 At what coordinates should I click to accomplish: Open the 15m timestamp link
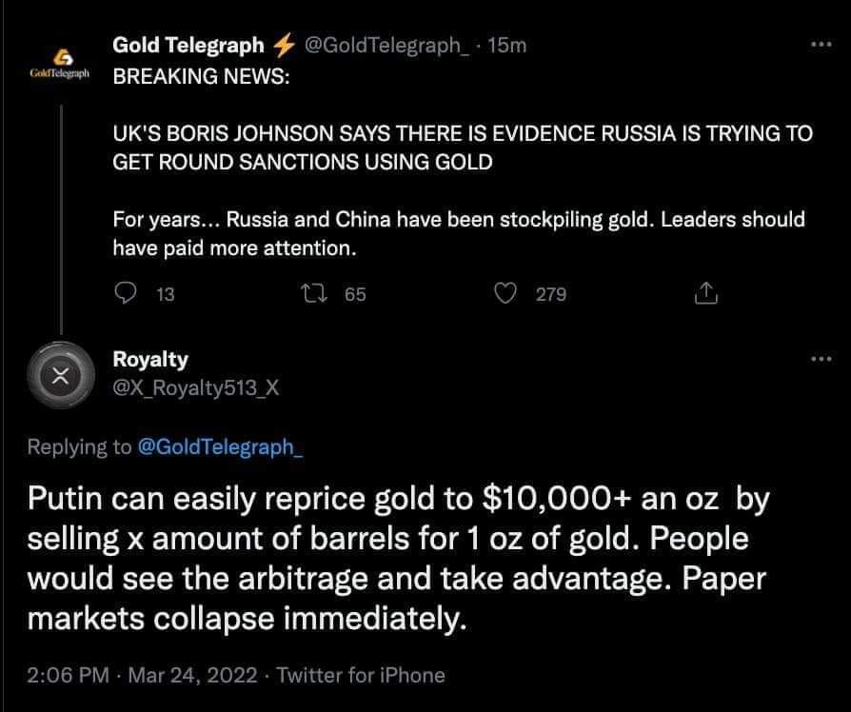[506, 46]
